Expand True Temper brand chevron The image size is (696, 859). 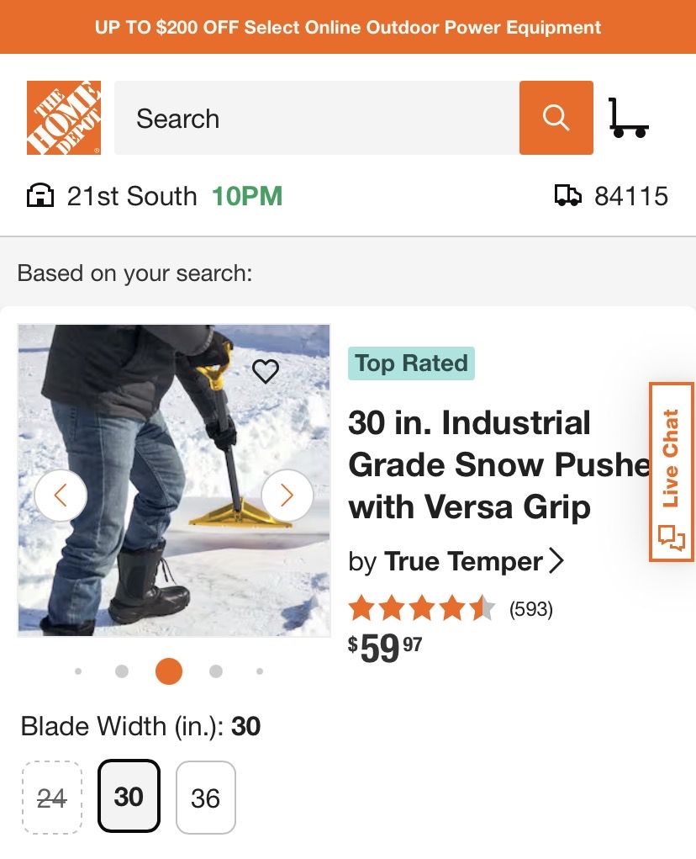tap(556, 561)
